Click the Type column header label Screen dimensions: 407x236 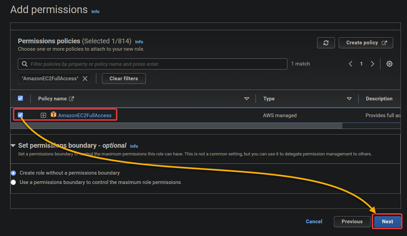pos(269,99)
